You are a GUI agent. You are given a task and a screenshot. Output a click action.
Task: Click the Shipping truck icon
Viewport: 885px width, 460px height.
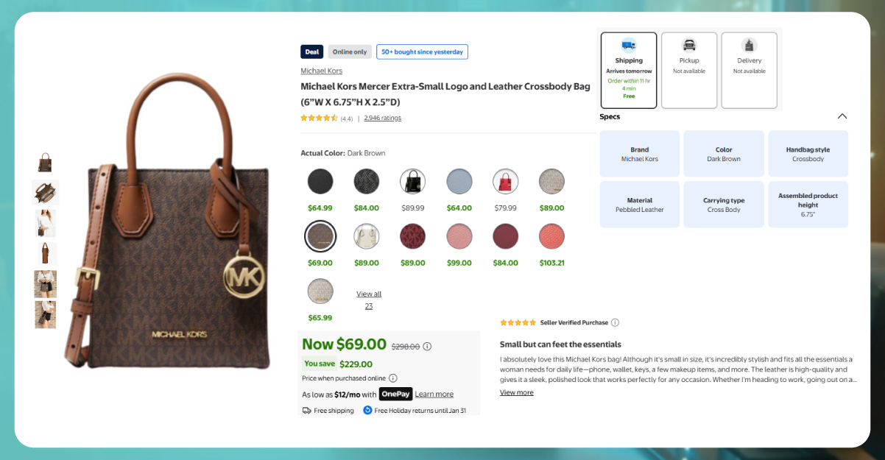[629, 45]
